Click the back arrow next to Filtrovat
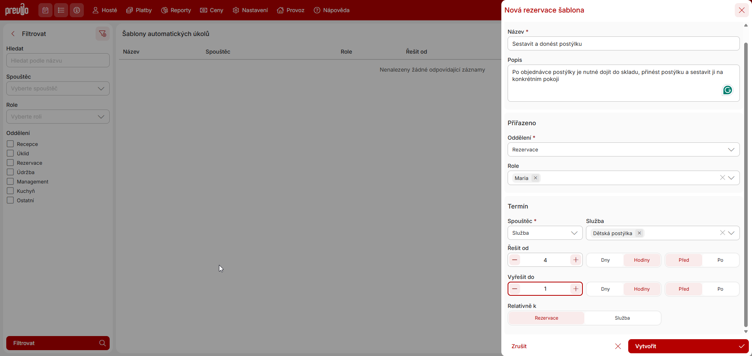Image resolution: width=752 pixels, height=356 pixels. pyautogui.click(x=13, y=34)
